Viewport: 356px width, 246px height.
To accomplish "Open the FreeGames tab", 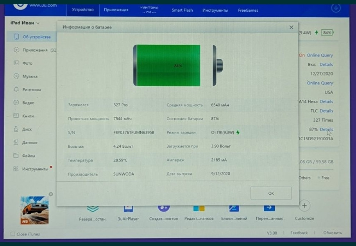I will coord(248,10).
